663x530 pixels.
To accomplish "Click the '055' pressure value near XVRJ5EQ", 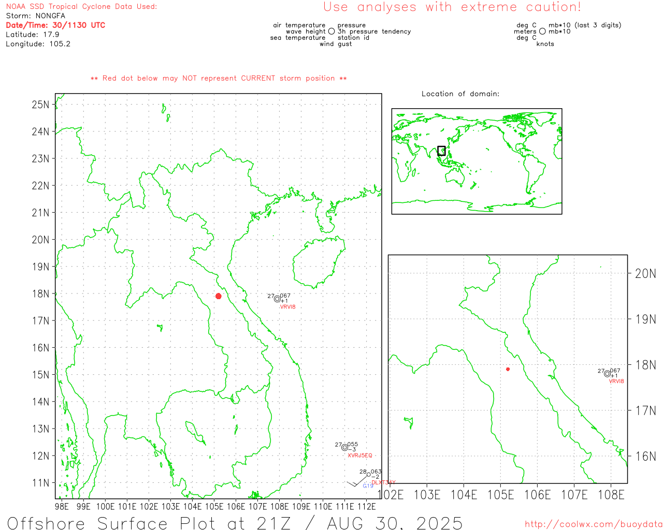I will tap(353, 445).
